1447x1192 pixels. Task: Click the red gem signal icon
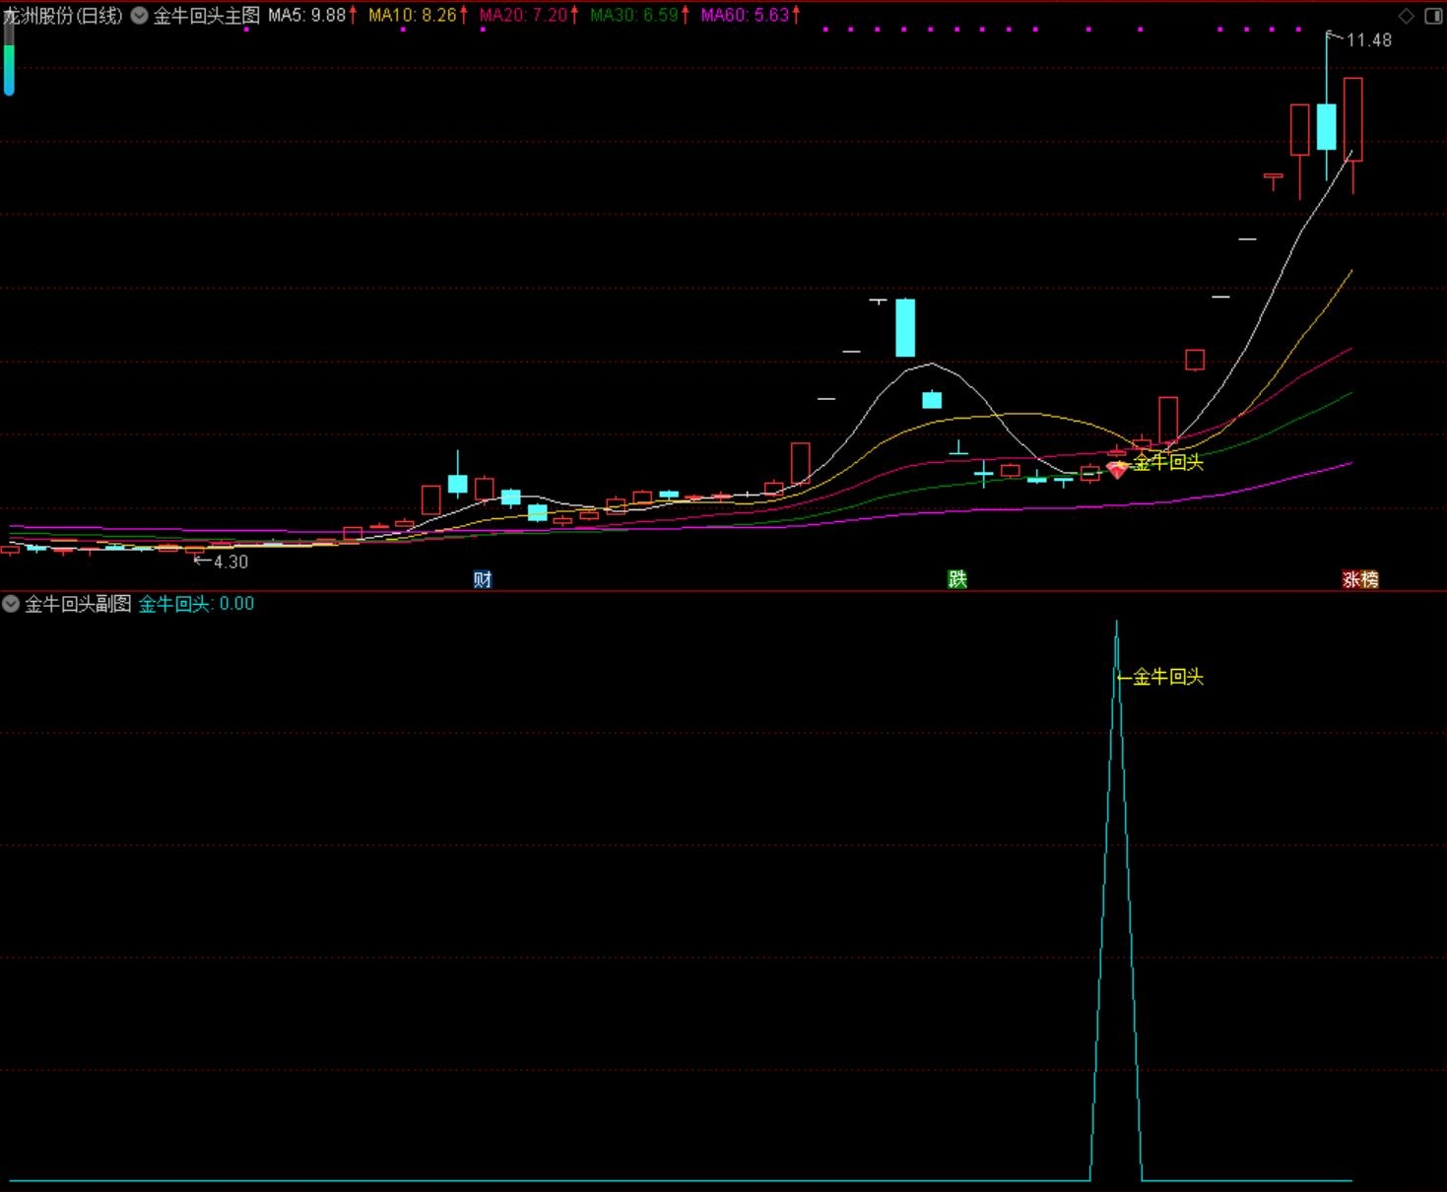(1117, 471)
